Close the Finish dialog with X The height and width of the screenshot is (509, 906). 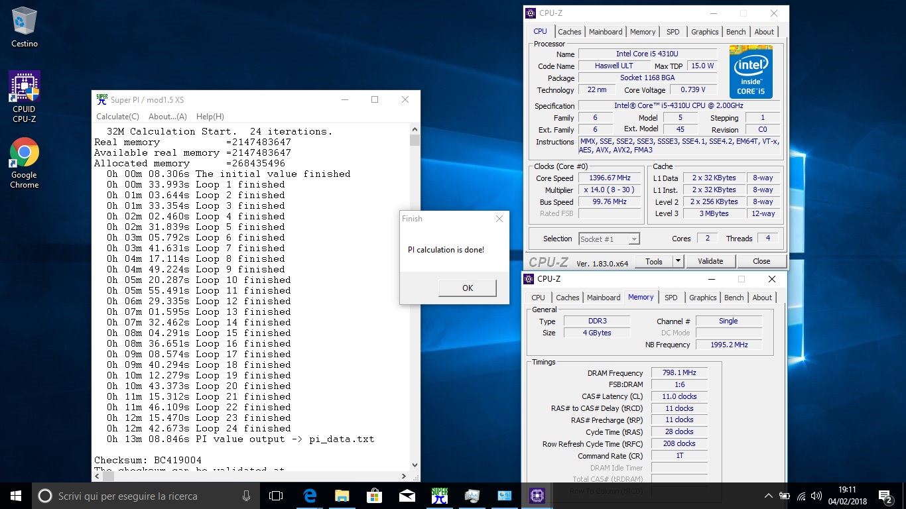(499, 219)
